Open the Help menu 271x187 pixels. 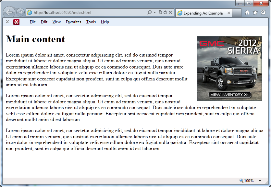(105, 22)
